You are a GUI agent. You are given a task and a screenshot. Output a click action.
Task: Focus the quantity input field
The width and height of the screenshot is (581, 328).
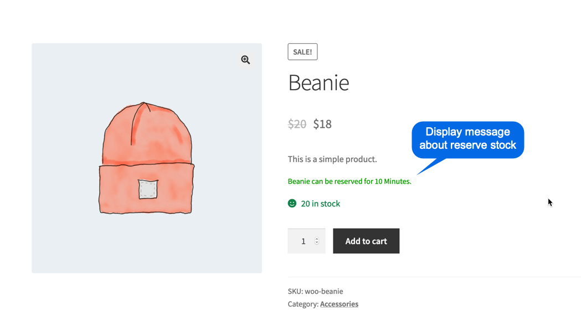pos(302,241)
